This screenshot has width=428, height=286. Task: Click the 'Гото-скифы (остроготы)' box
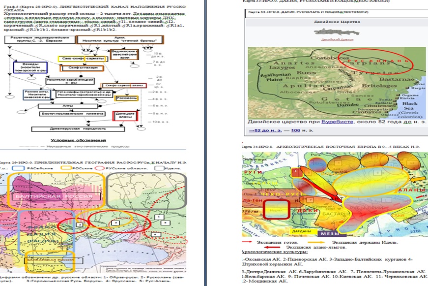[x=85, y=94]
